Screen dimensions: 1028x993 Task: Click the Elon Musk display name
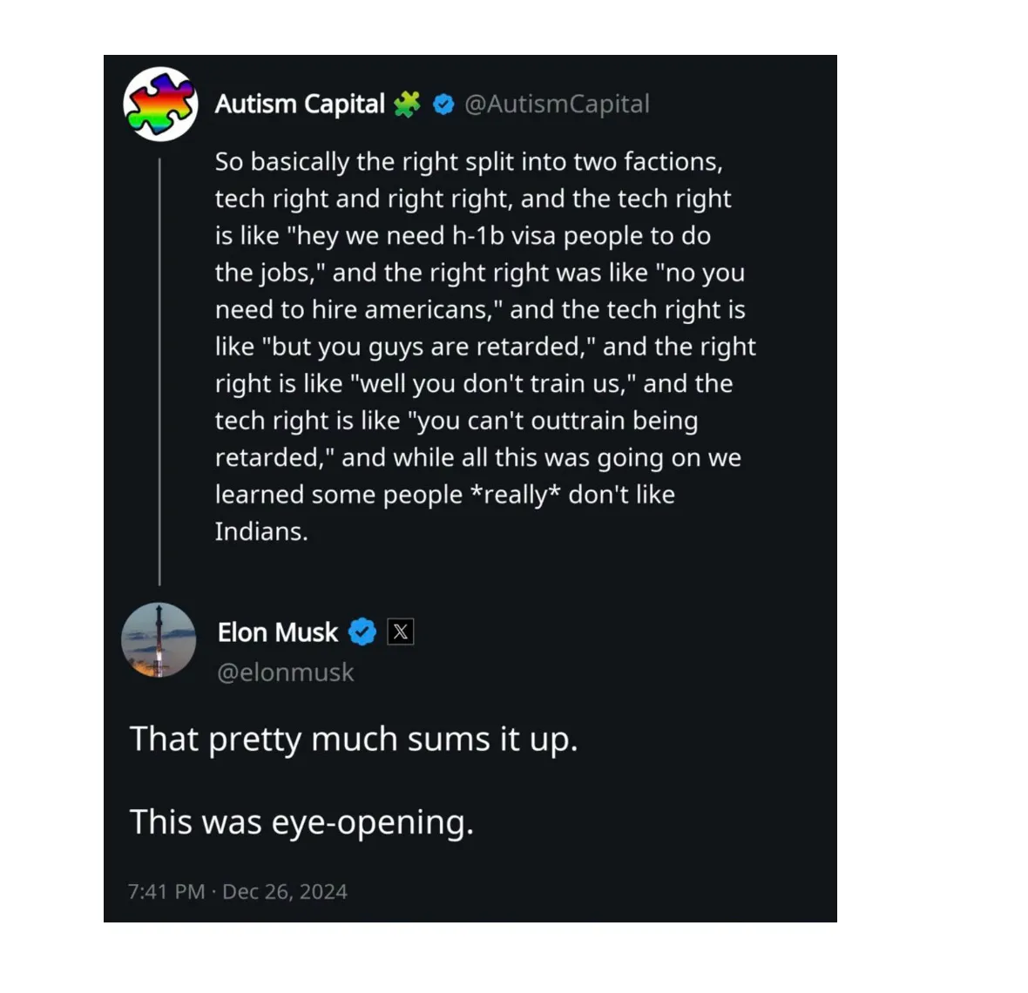(278, 632)
